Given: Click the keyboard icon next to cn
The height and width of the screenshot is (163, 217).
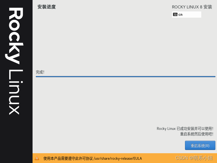Looking at the screenshot, I should (x=175, y=14).
